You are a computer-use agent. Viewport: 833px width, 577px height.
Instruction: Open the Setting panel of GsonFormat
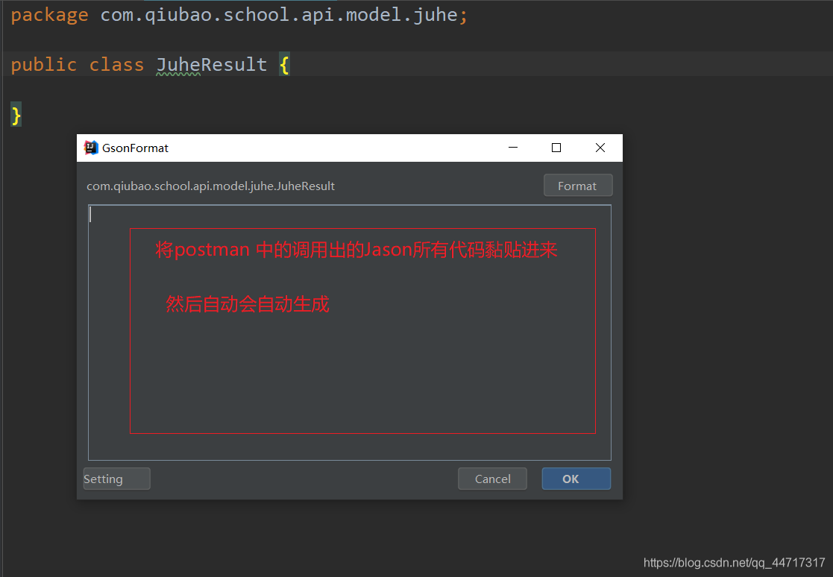(x=116, y=479)
